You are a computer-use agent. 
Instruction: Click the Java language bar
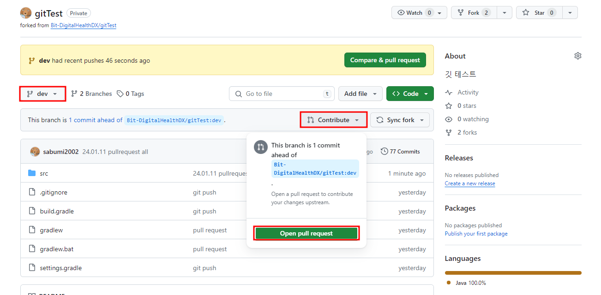513,273
